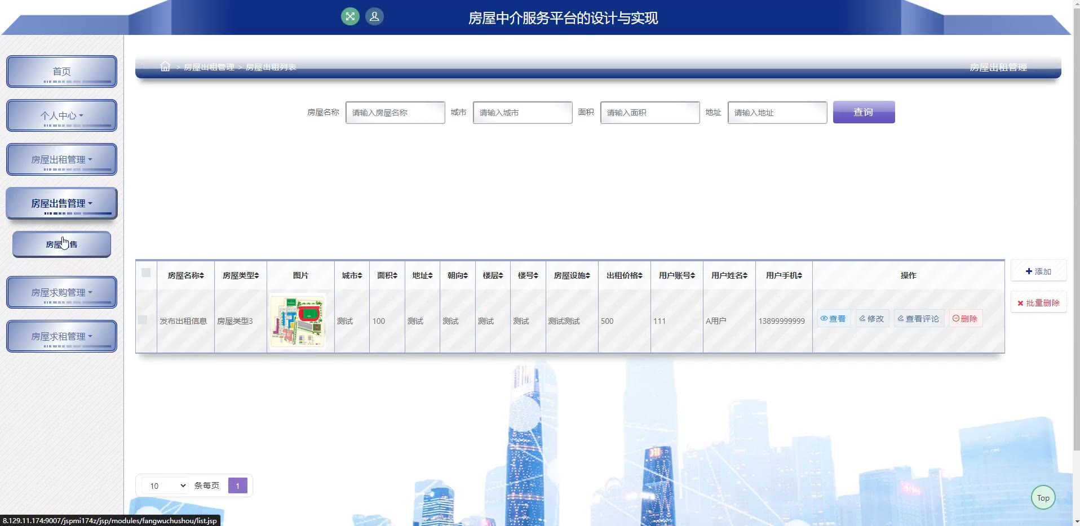Focus the 面积 search input
Image resolution: width=1080 pixels, height=526 pixels.
(x=650, y=113)
